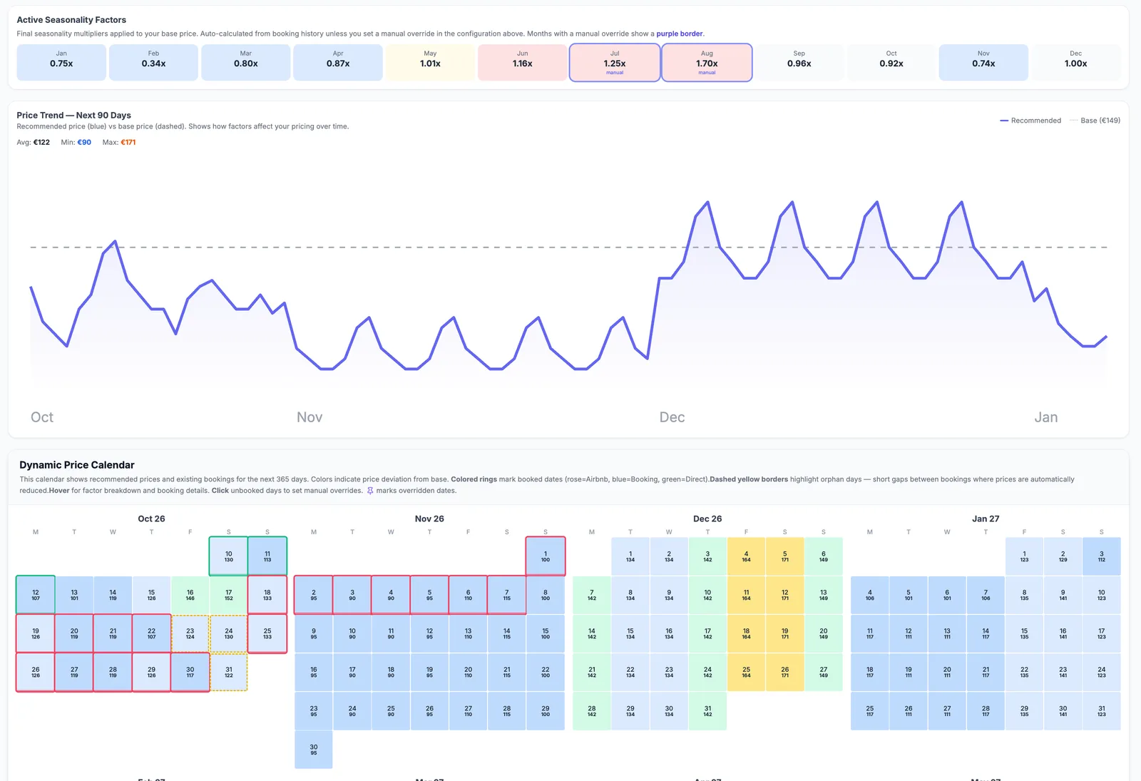This screenshot has height=781, width=1141.
Task: Click orphan day October 23 priced 124
Action: (190, 633)
